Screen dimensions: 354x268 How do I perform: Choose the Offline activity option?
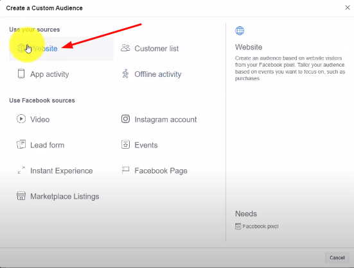[158, 74]
